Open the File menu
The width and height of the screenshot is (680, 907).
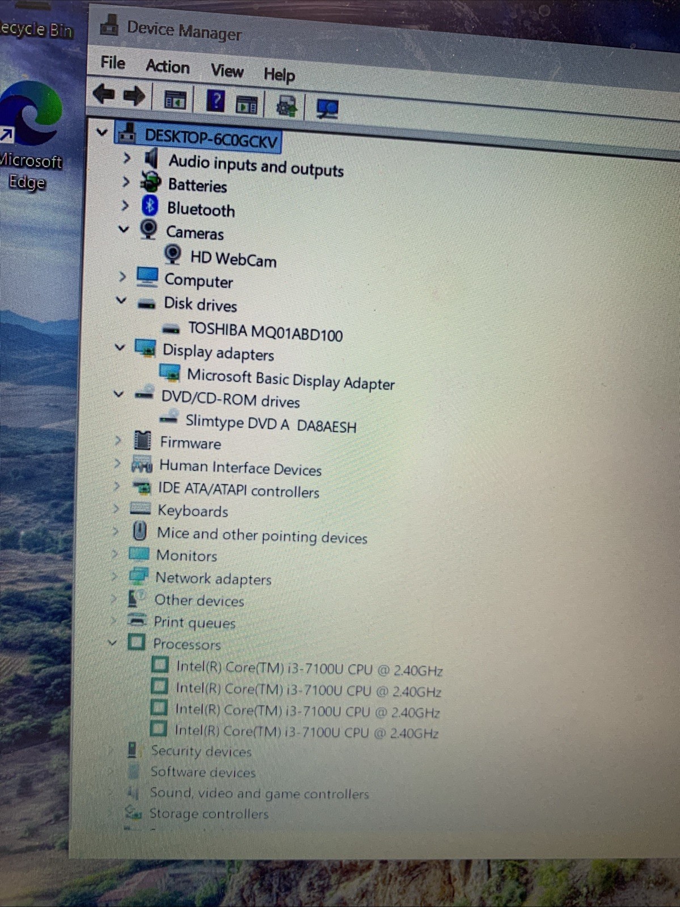(113, 62)
